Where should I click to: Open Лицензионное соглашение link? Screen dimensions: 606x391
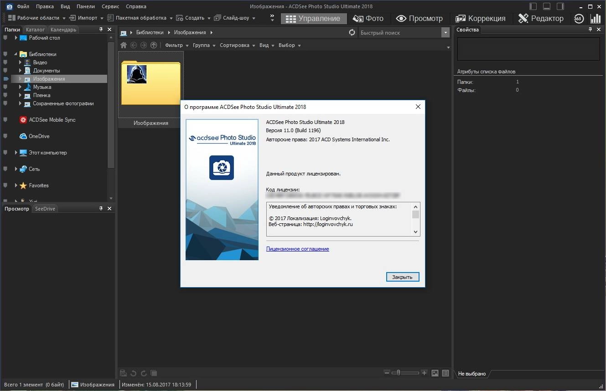click(298, 249)
